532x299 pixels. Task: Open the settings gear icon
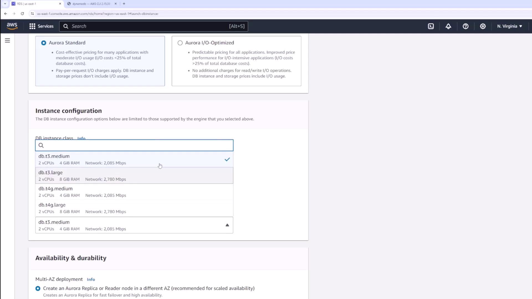483,26
